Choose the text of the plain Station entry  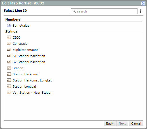click(x=18, y=68)
